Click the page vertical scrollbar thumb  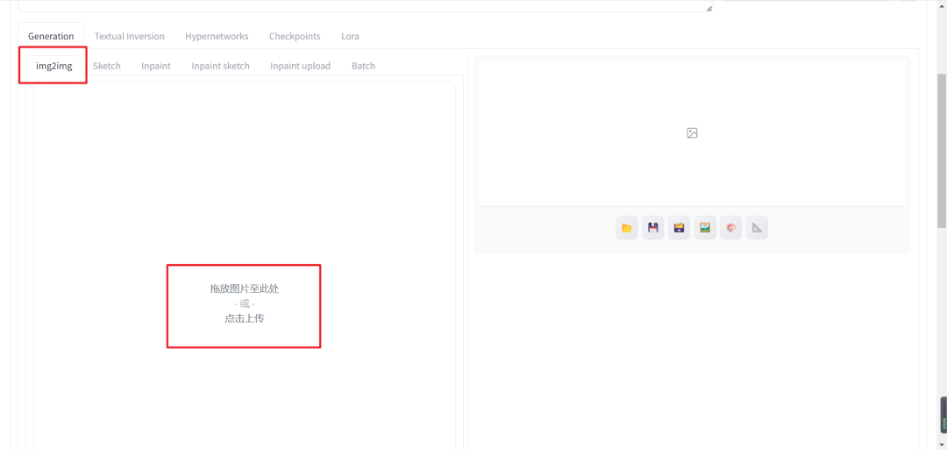[x=942, y=151]
